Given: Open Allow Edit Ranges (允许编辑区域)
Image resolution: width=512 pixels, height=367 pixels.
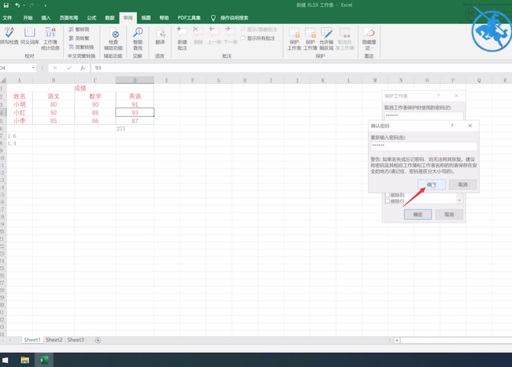Looking at the screenshot, I should pyautogui.click(x=326, y=38).
